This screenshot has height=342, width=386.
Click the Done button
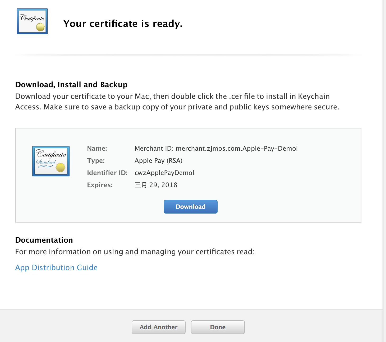218,327
